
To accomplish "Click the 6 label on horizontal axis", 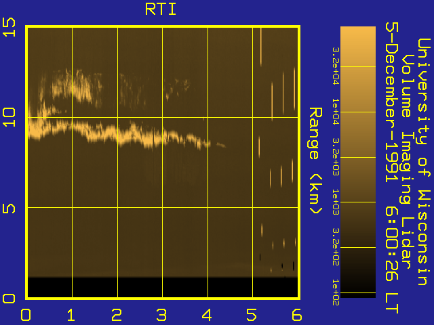I will point(296,315).
